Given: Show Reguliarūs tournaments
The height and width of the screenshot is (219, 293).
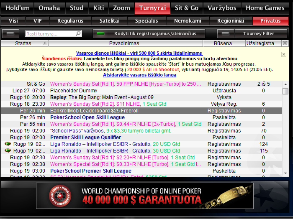Looking at the screenshot, I should pyautogui.click(x=70, y=21).
